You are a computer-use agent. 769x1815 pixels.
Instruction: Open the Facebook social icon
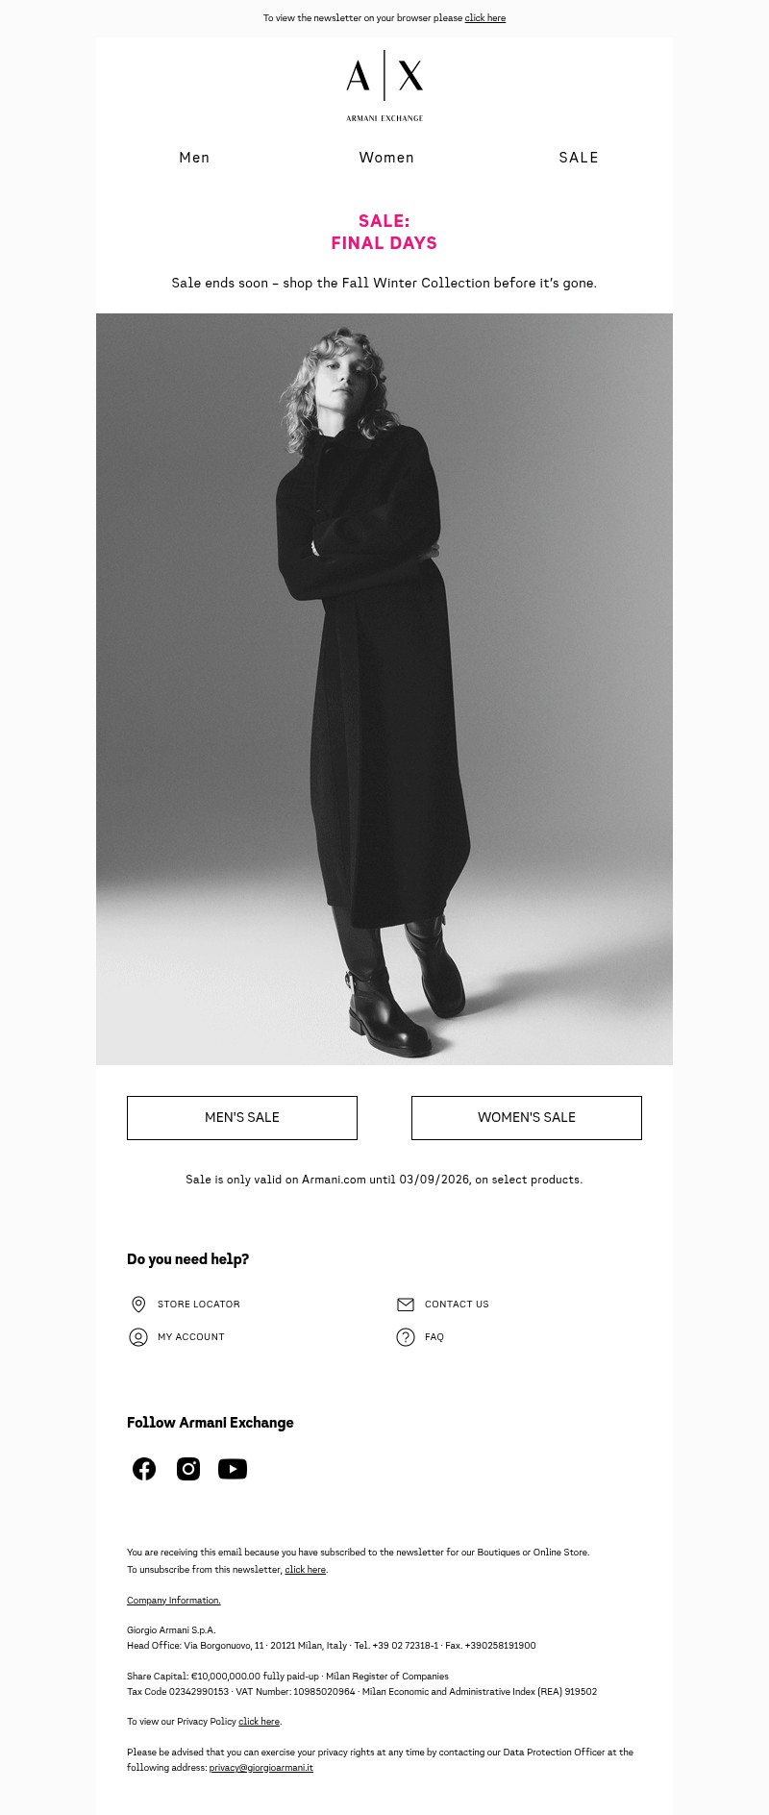[x=144, y=1469]
